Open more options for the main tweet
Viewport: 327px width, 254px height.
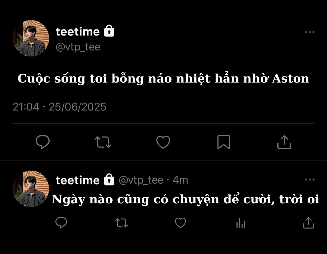pyautogui.click(x=310, y=32)
